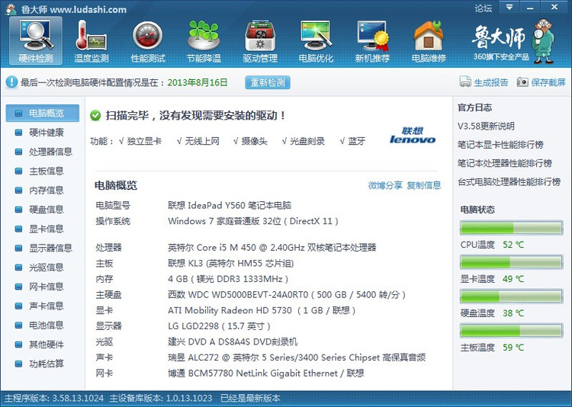Click the 硬盘温度 temperature bar
The height and width of the screenshot is (407, 572).
511,296
